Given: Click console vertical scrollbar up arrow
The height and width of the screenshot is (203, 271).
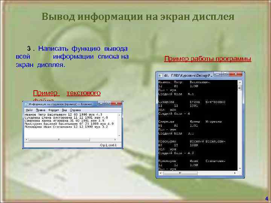Looking at the screenshot, I should (240, 82).
